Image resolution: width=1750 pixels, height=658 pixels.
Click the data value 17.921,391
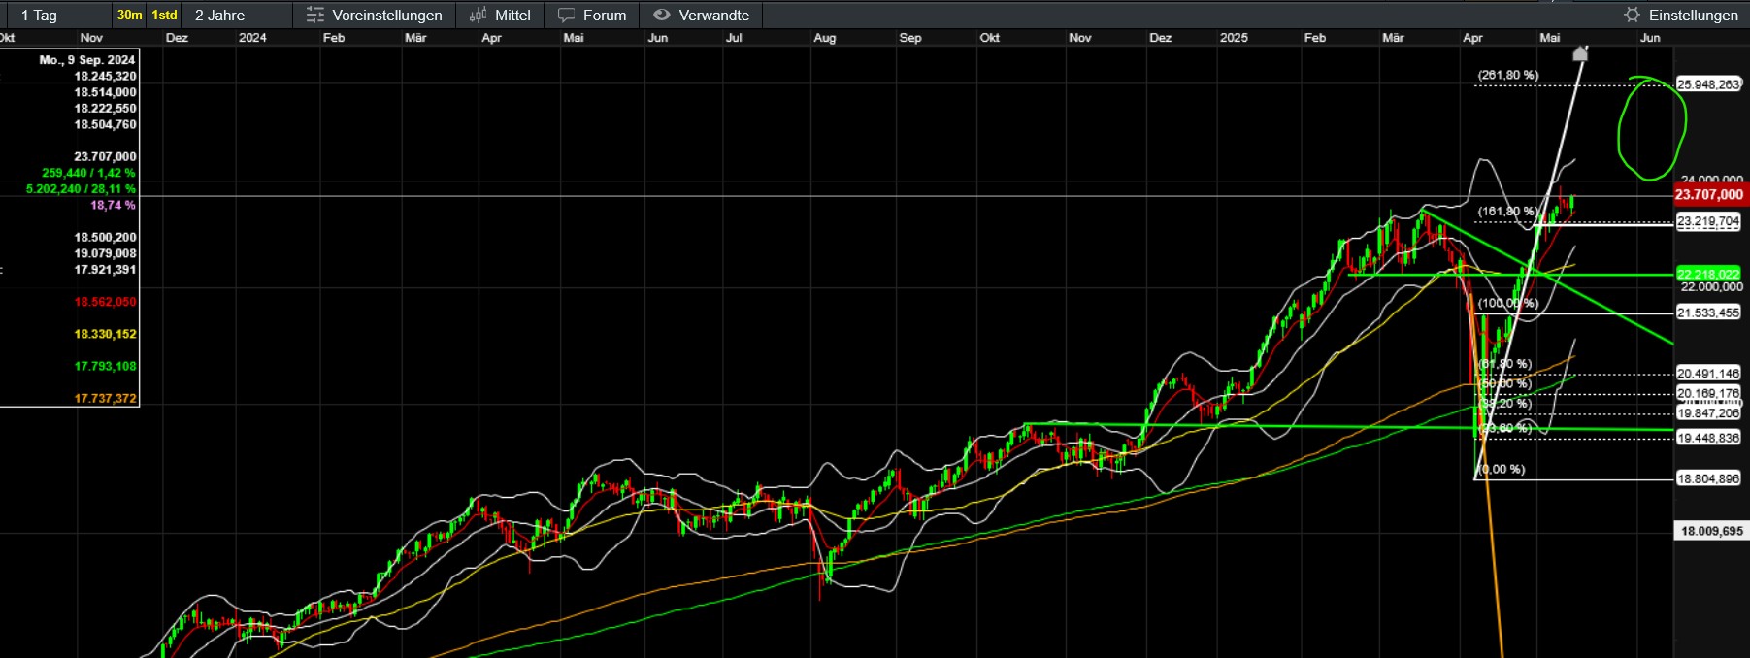click(105, 269)
